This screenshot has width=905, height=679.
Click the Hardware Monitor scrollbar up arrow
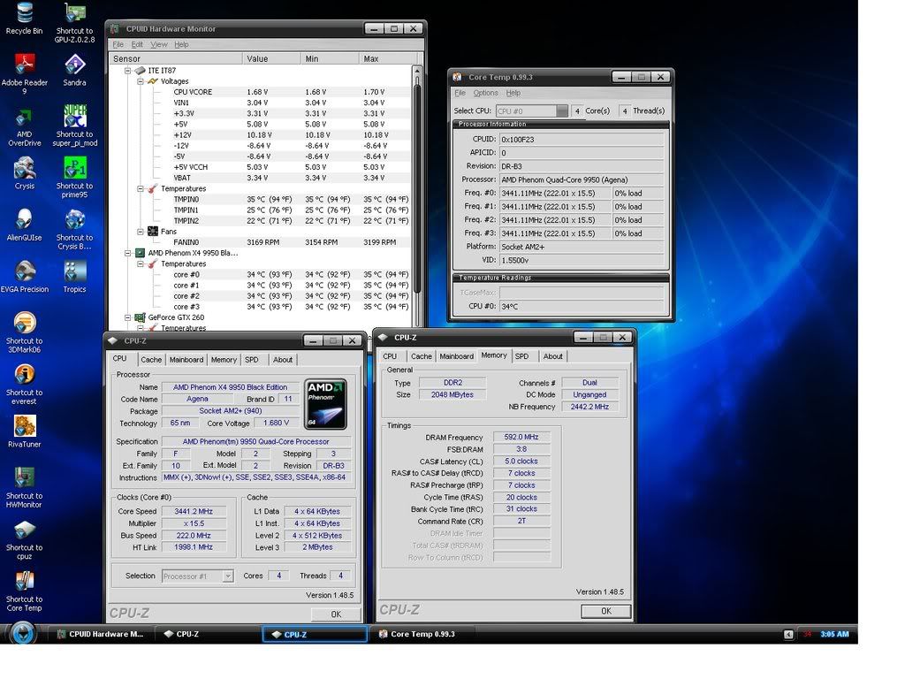pyautogui.click(x=417, y=71)
